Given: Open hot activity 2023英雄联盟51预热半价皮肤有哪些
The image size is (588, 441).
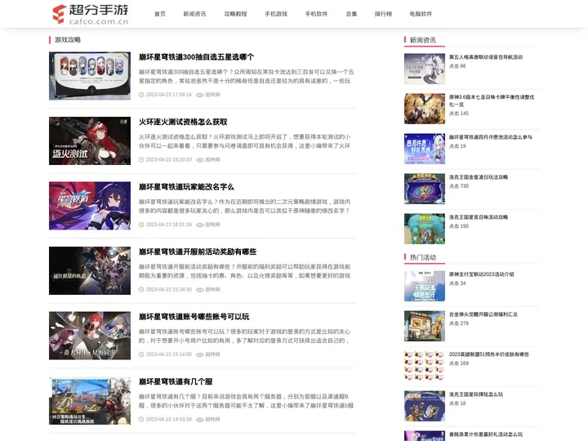Looking at the screenshot, I should (489, 354).
